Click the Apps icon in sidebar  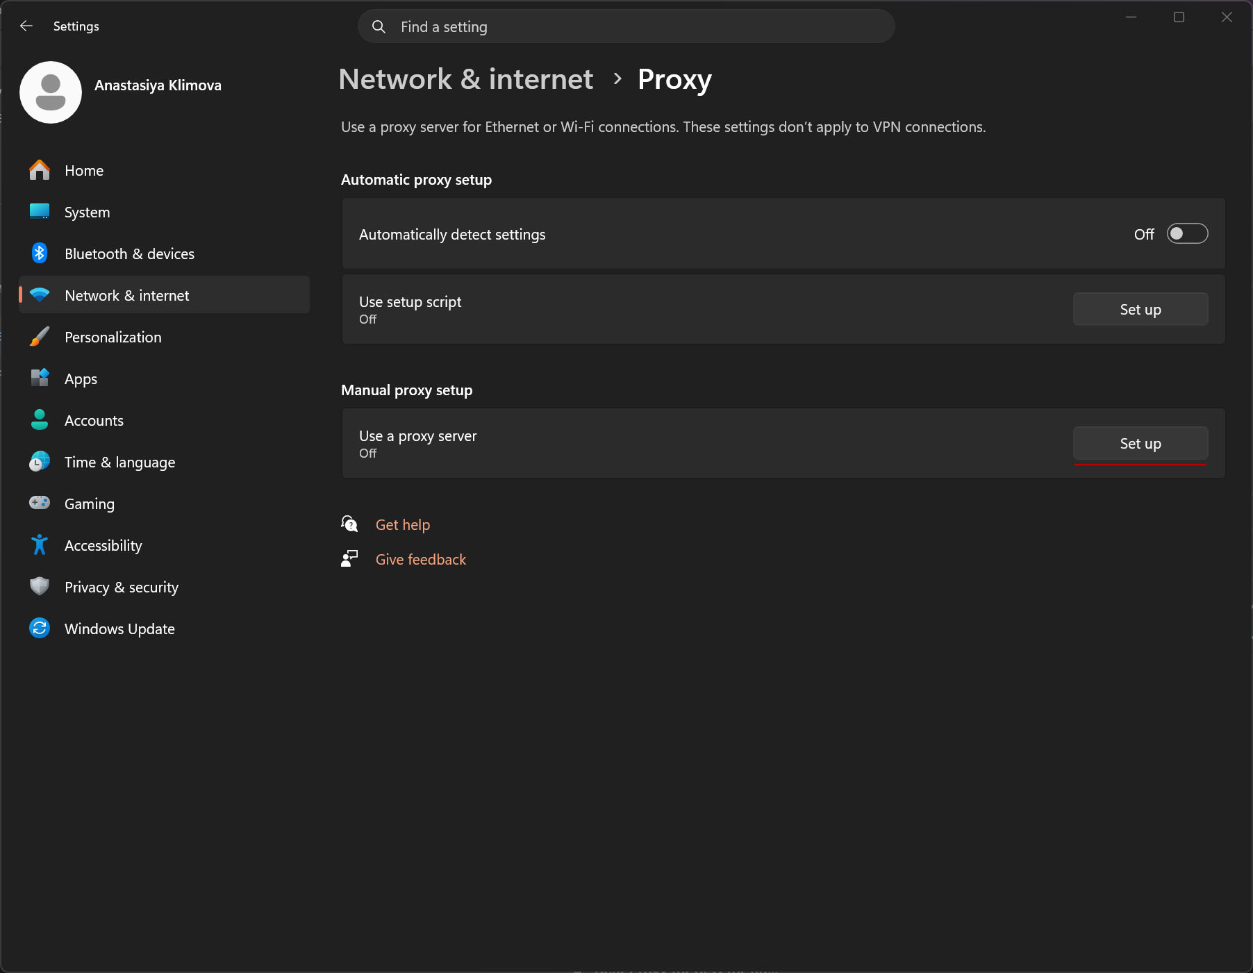[40, 379]
